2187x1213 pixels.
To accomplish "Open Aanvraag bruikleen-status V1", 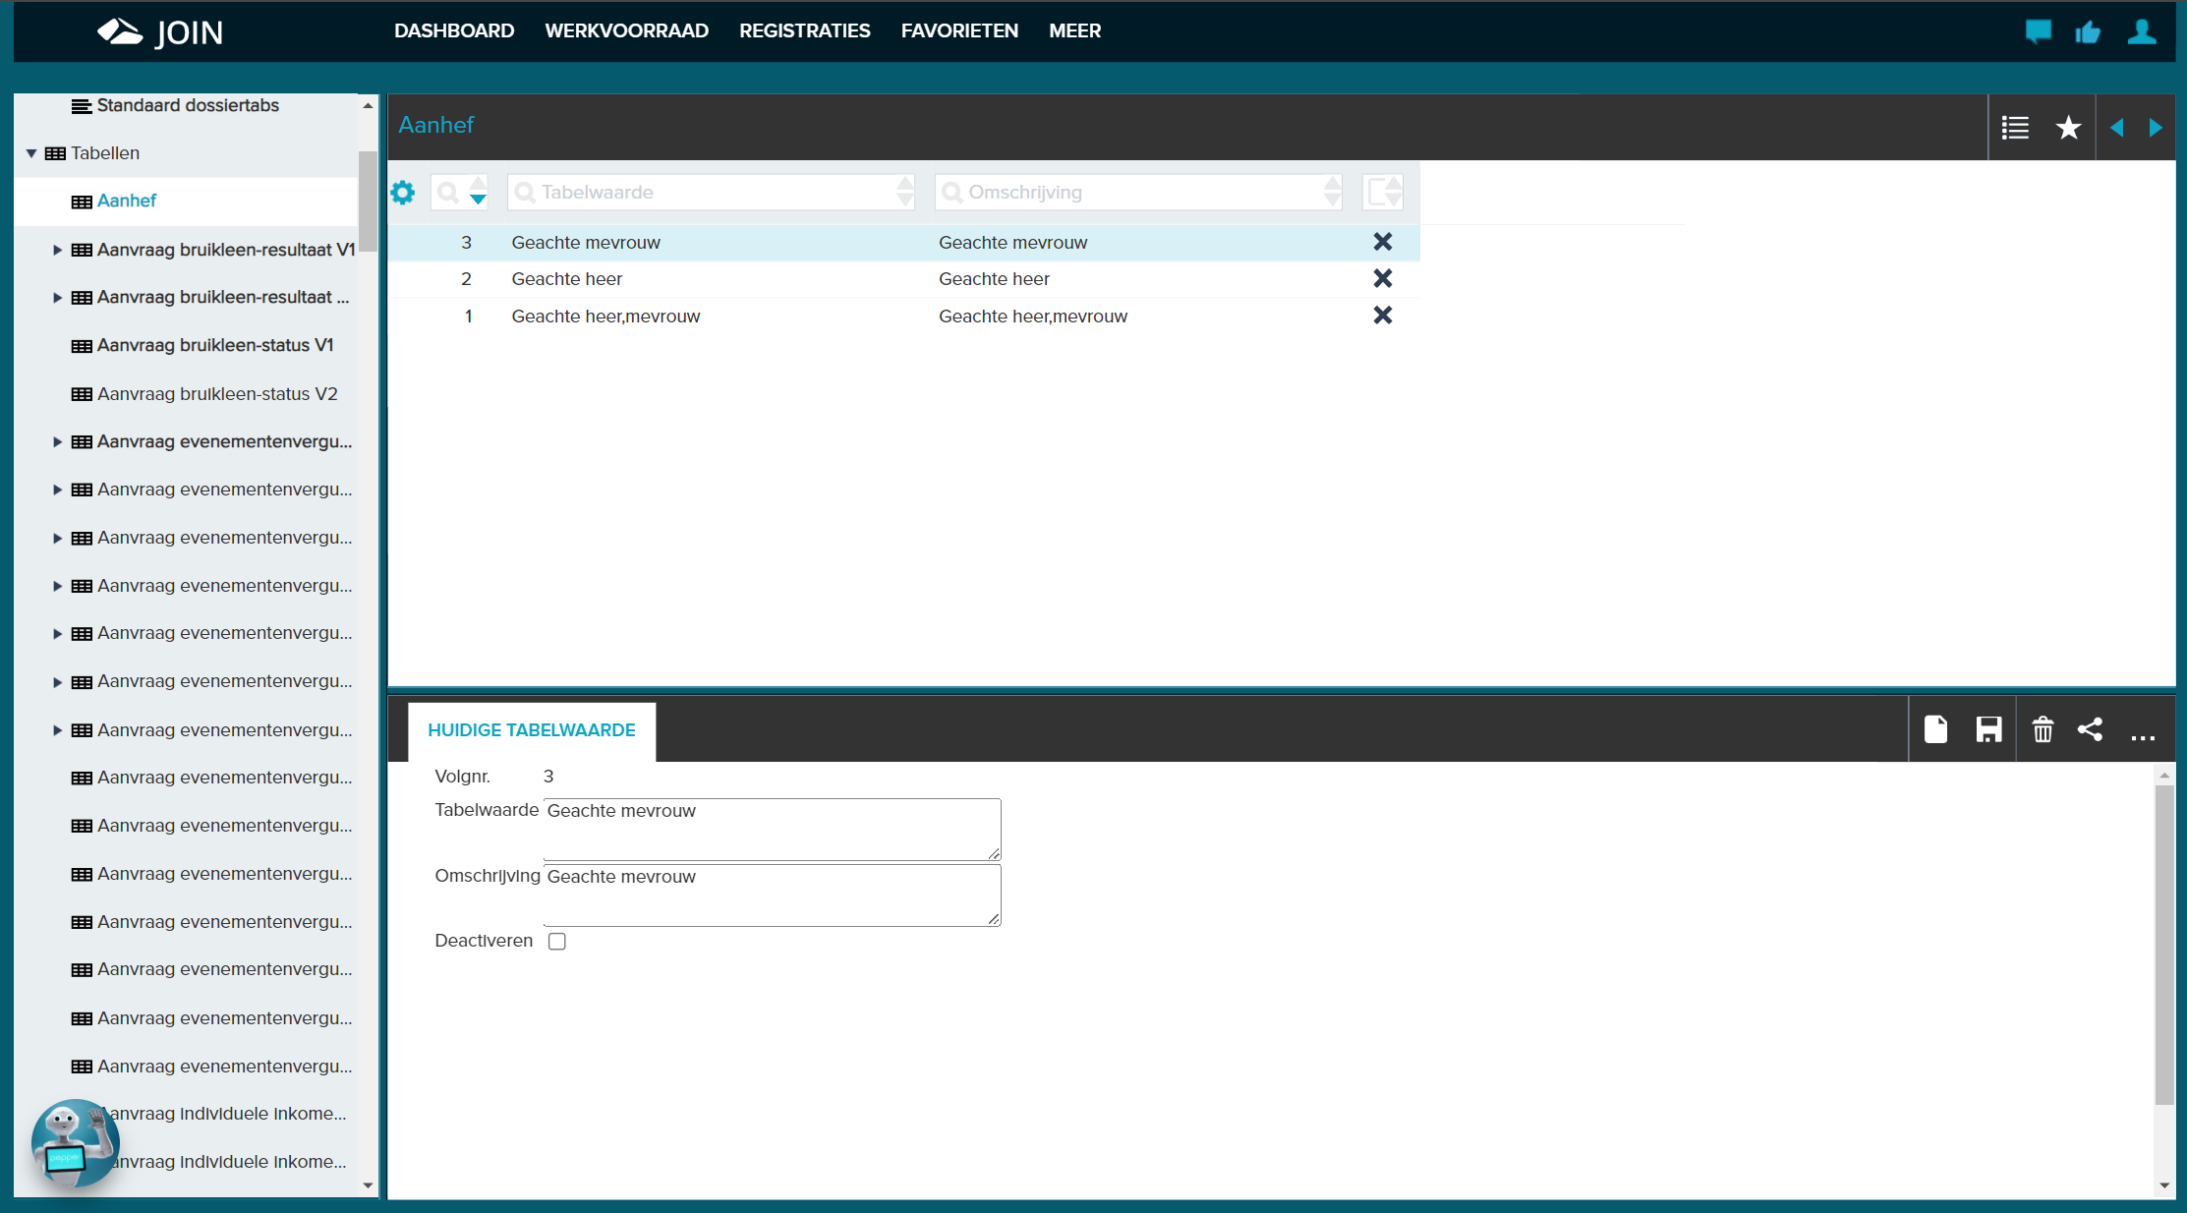I will (215, 345).
